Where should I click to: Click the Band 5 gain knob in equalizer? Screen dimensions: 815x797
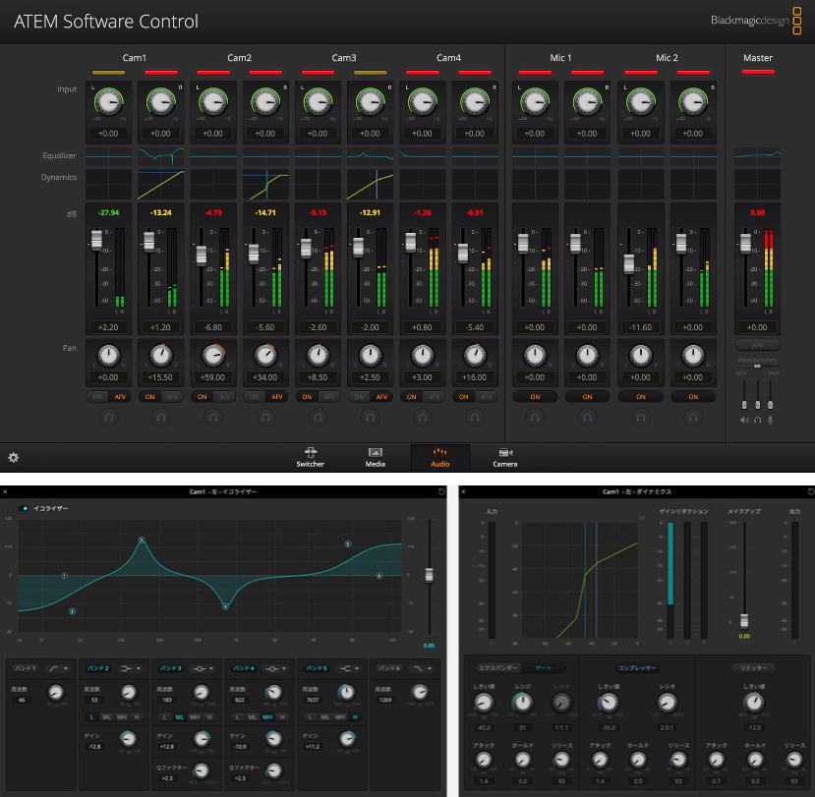point(347,739)
